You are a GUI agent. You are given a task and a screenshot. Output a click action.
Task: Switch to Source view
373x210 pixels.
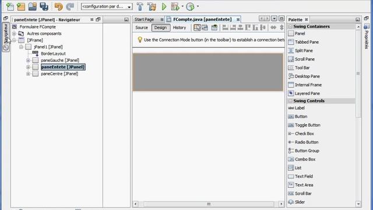point(142,27)
